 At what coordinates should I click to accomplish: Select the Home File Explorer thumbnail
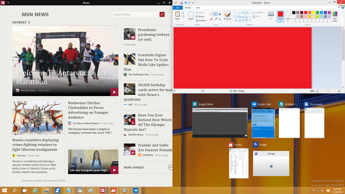click(238, 163)
